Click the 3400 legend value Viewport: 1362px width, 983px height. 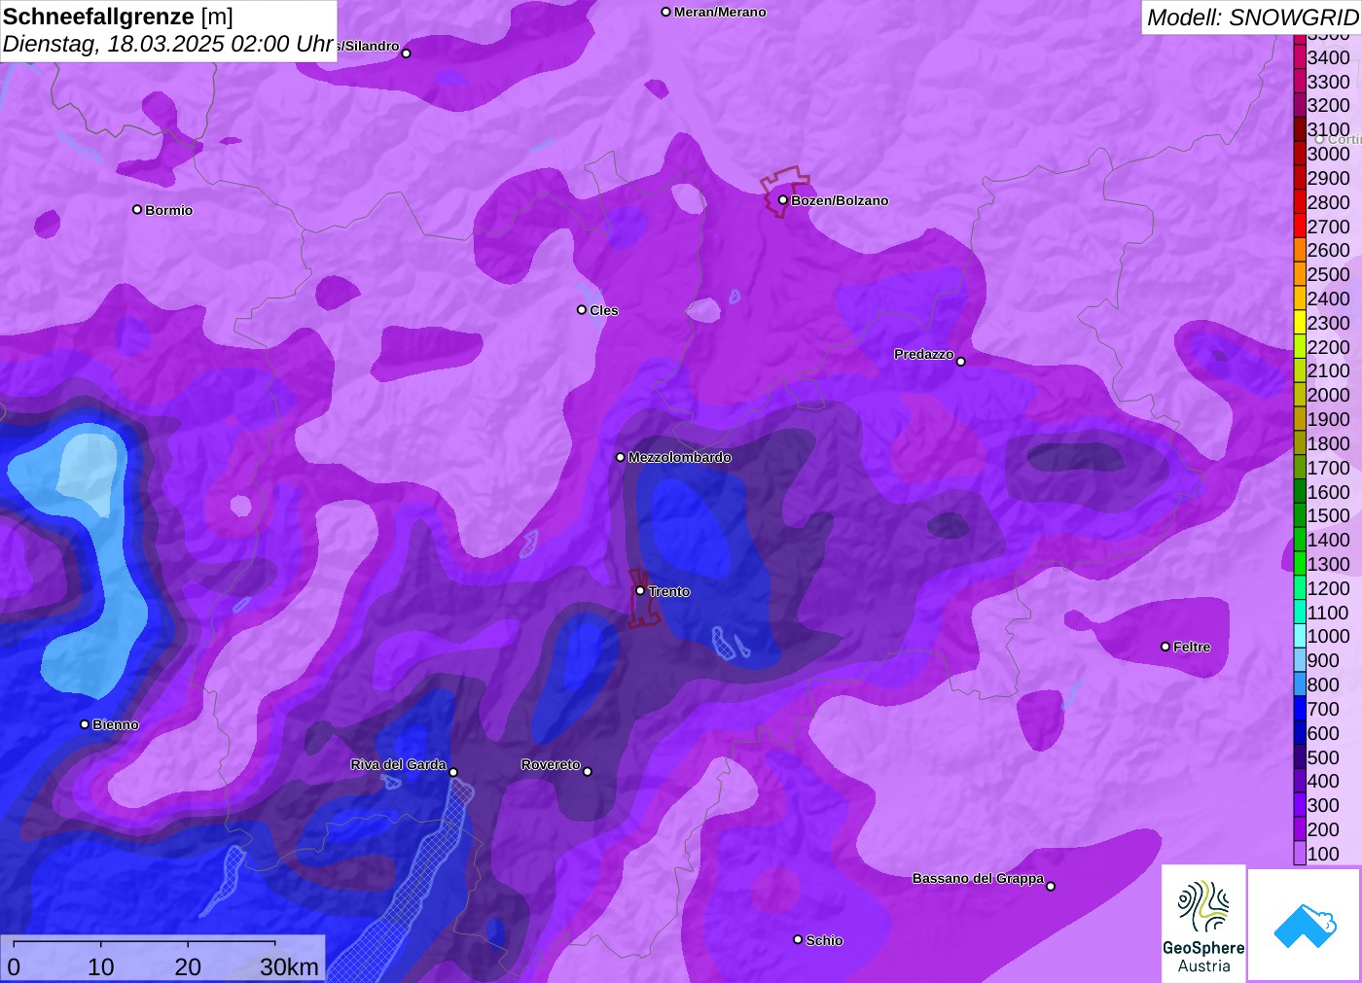pos(1328,57)
